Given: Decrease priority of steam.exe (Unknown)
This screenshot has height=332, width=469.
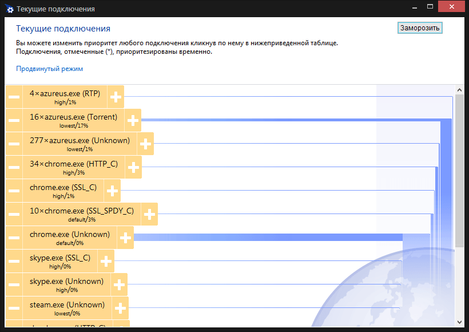Looking at the screenshot, I should (14, 308).
